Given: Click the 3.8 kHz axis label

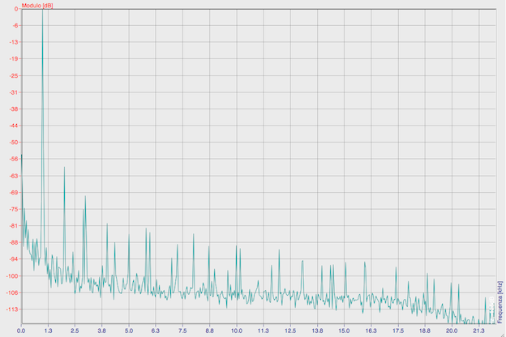Looking at the screenshot, I should point(102,331).
